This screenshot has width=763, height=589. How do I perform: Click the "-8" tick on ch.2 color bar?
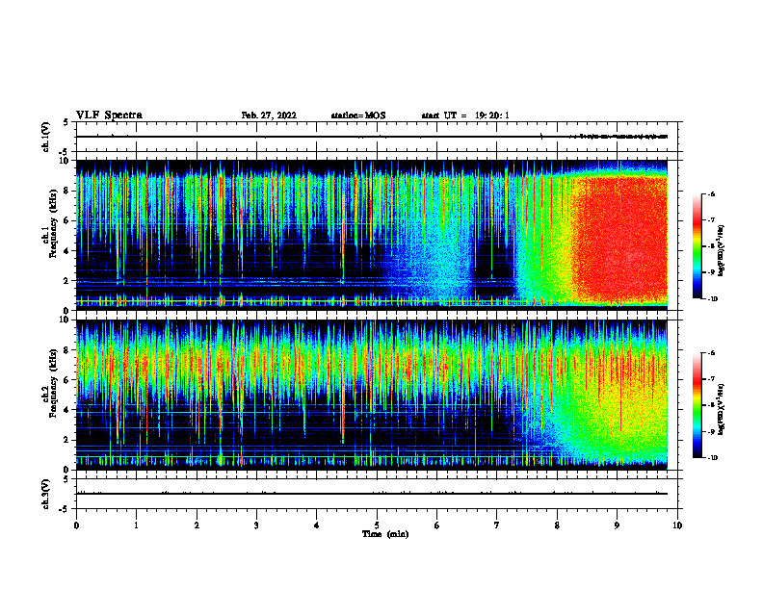(x=711, y=405)
